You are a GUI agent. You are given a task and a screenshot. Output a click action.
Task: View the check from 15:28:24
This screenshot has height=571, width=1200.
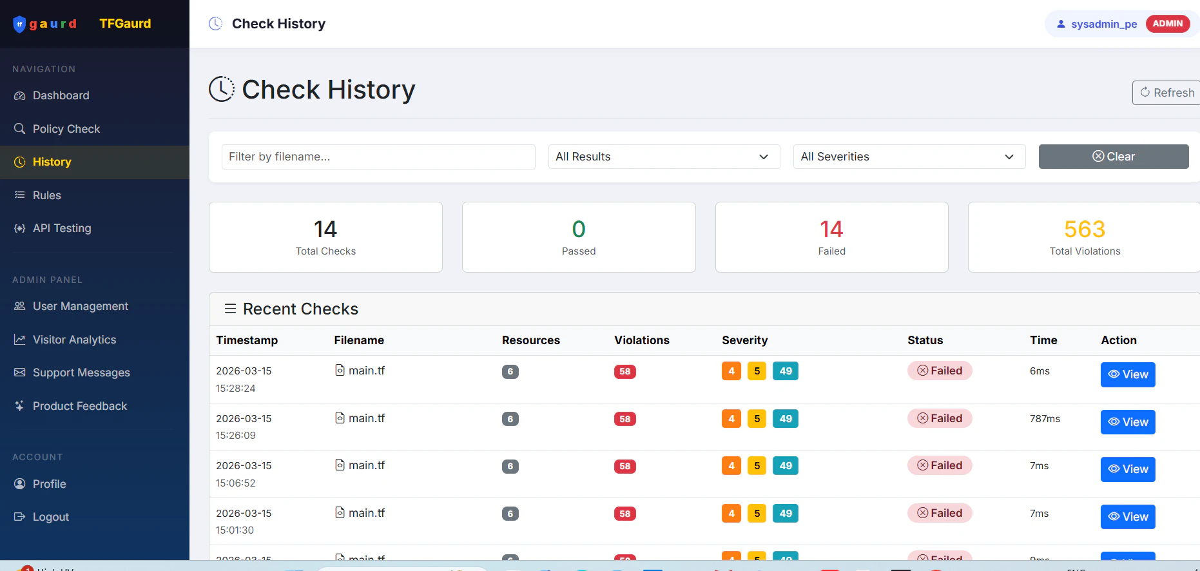(x=1128, y=374)
